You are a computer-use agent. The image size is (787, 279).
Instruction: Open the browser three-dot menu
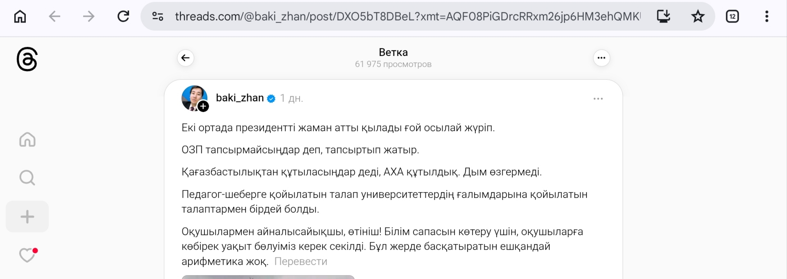point(767,16)
